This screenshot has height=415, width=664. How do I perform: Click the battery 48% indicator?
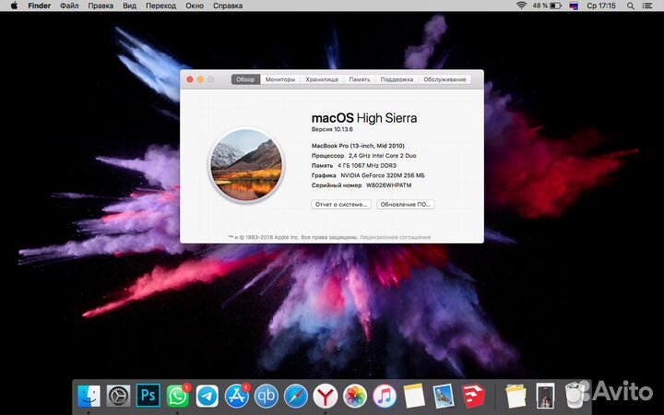click(547, 6)
